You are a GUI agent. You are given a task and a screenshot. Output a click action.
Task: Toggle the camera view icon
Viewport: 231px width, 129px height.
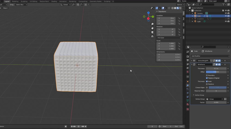pos(152,32)
